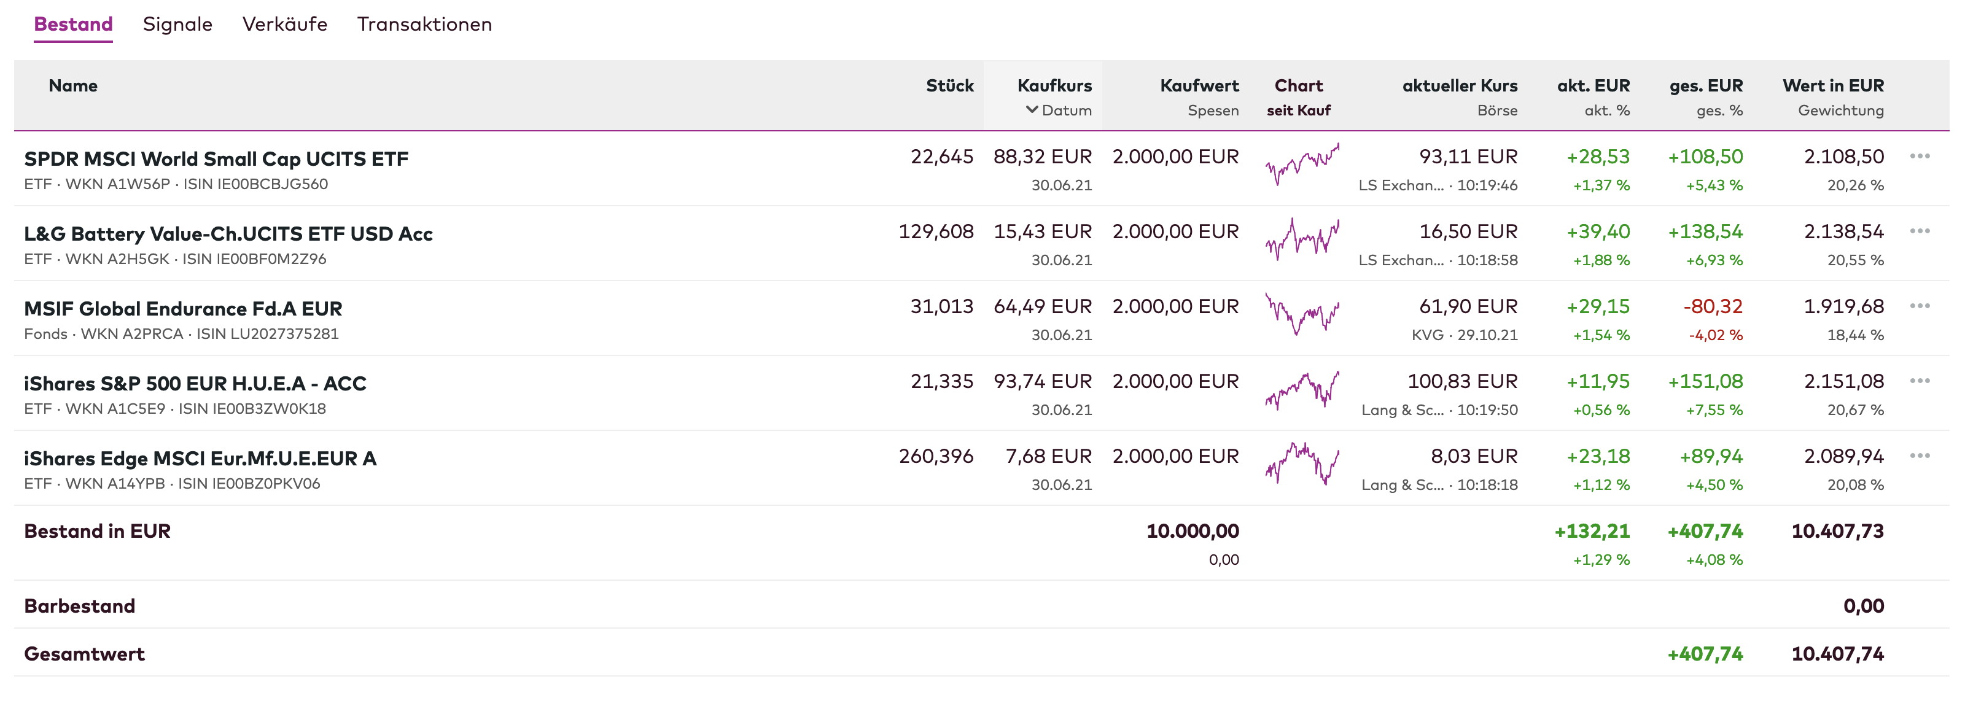Open three-dot menu for SPDR MSCI World

click(1919, 157)
